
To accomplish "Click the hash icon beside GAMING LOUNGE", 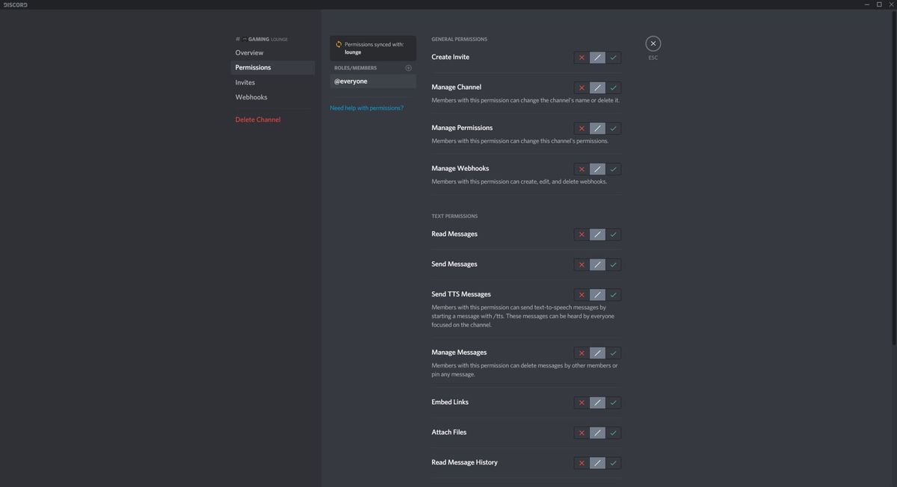I will 237,38.
